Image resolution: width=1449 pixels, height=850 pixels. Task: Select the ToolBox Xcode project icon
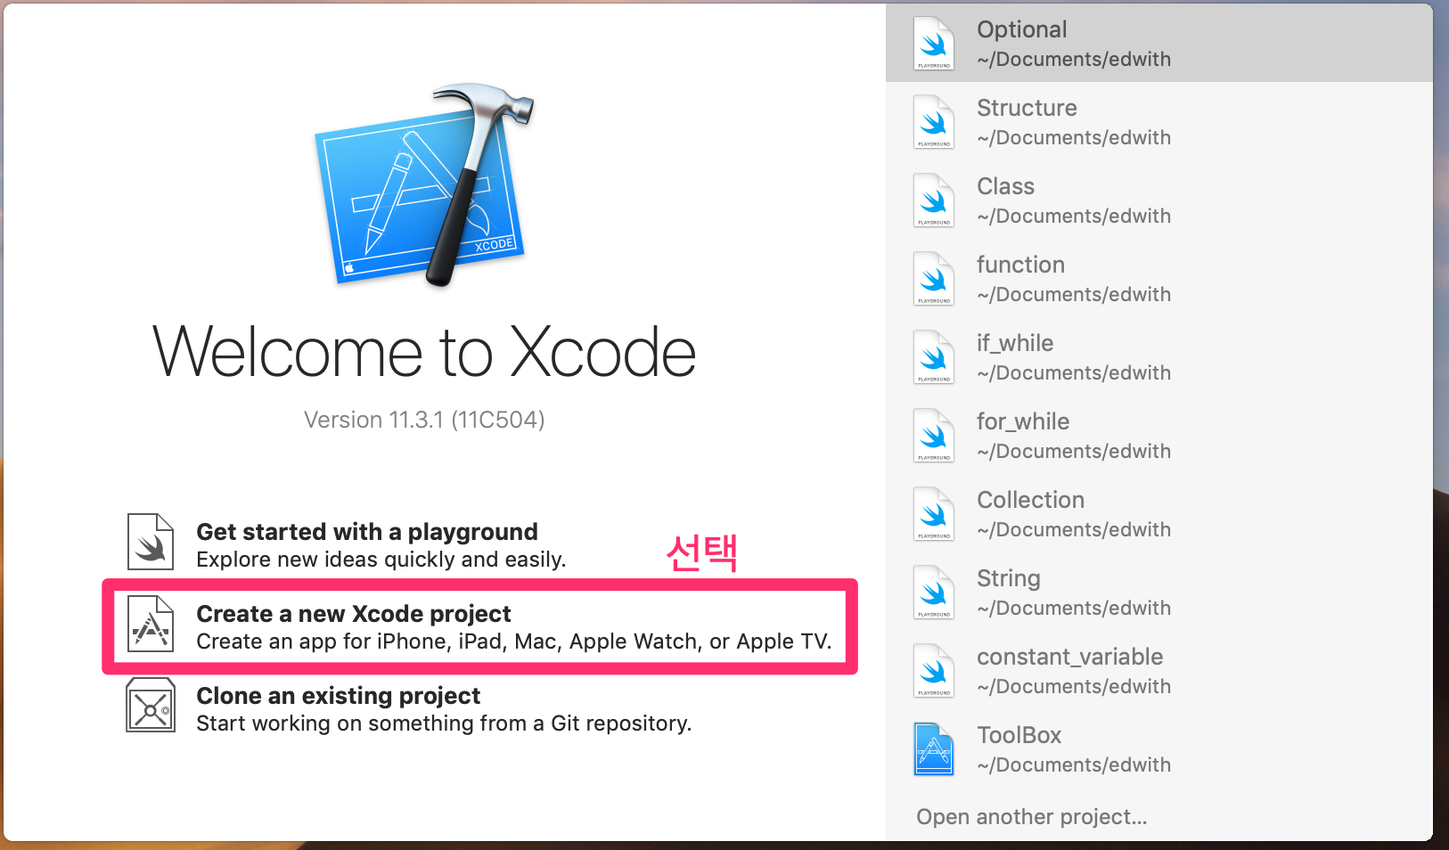pyautogui.click(x=934, y=749)
